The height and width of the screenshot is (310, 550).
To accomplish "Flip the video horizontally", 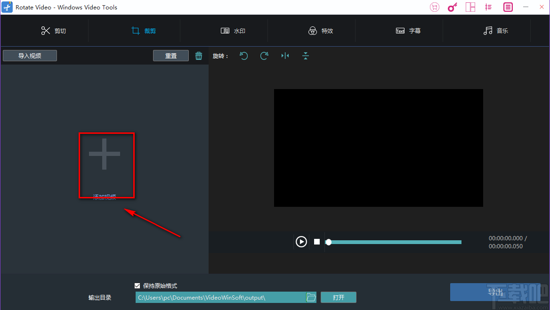I will (285, 56).
